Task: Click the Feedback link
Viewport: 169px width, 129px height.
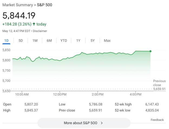Action: 157,120
